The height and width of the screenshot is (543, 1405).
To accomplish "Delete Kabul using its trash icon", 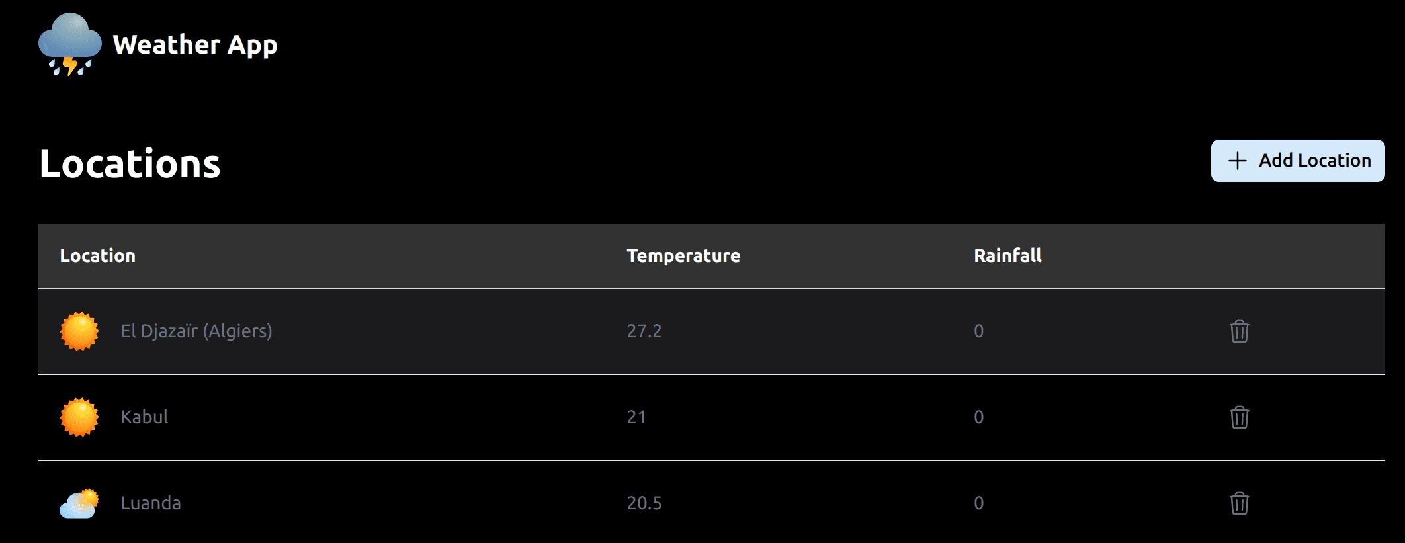I will [x=1239, y=417].
